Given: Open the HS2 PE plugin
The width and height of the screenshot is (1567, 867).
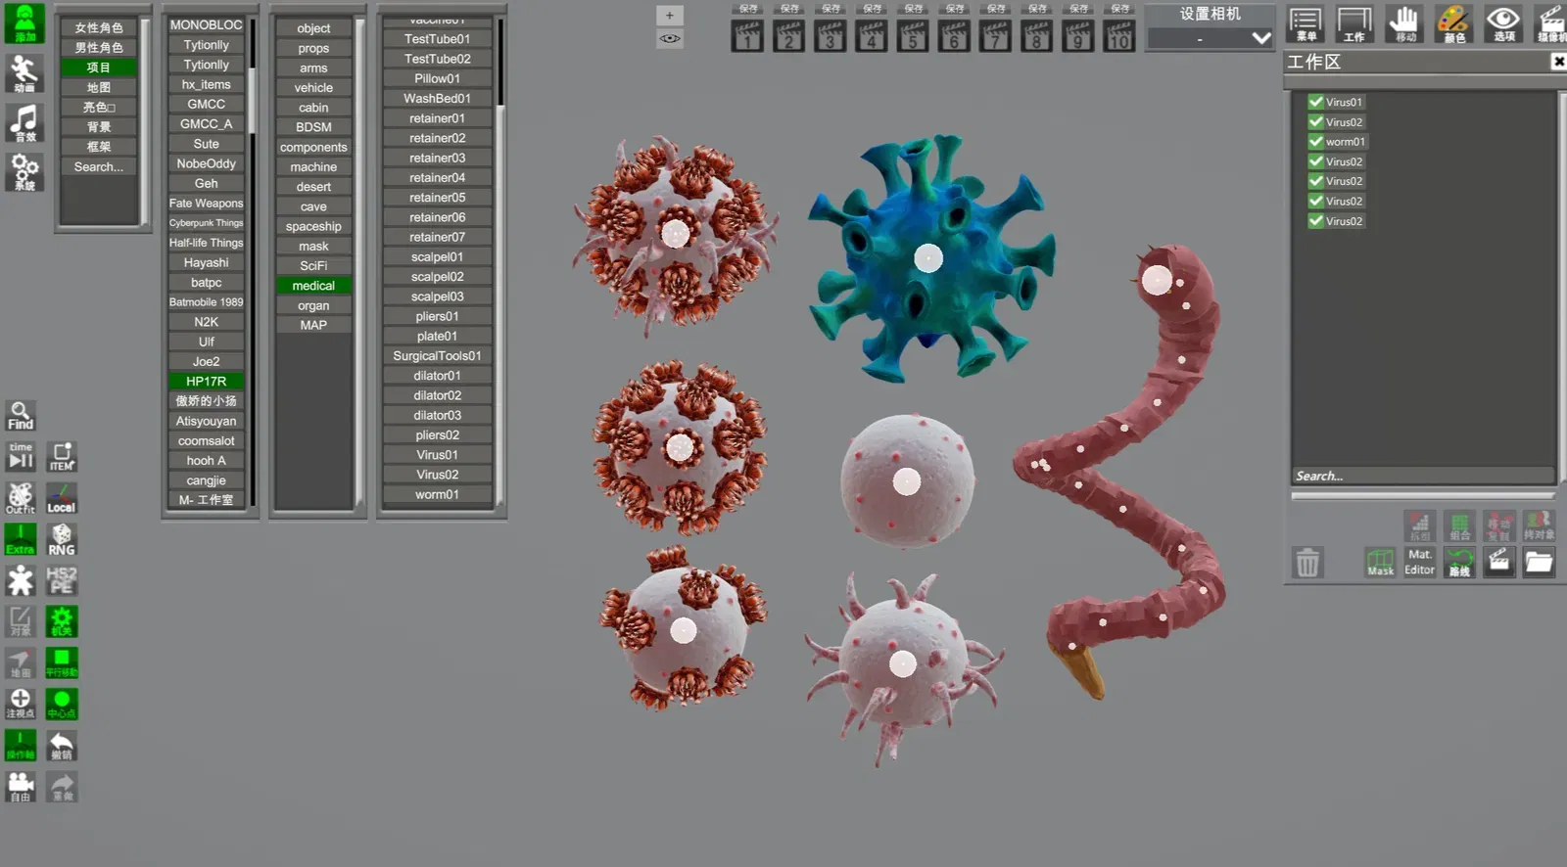Looking at the screenshot, I should tap(62, 580).
